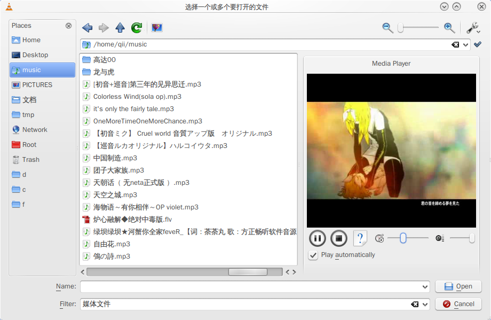The height and width of the screenshot is (320, 491).
Task: Select 海物语～有你相伴～OP violet.mp3
Action: [140, 207]
